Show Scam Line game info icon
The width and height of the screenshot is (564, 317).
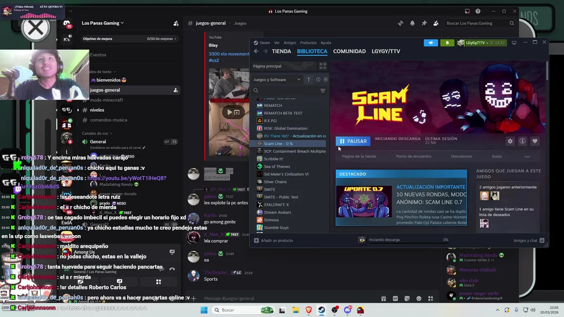tap(523, 141)
